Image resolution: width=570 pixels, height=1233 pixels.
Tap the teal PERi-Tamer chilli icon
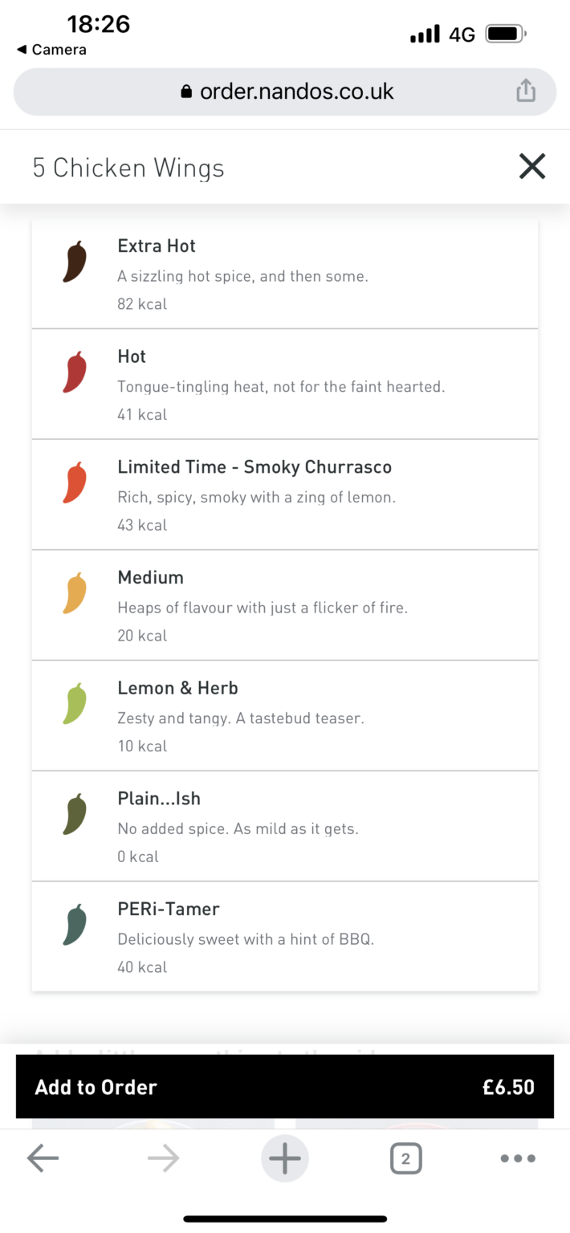(75, 926)
